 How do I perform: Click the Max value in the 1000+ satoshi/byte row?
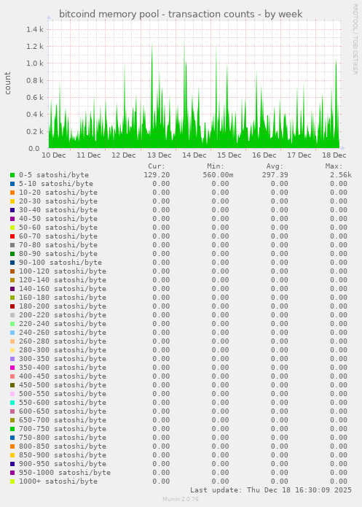click(339, 481)
